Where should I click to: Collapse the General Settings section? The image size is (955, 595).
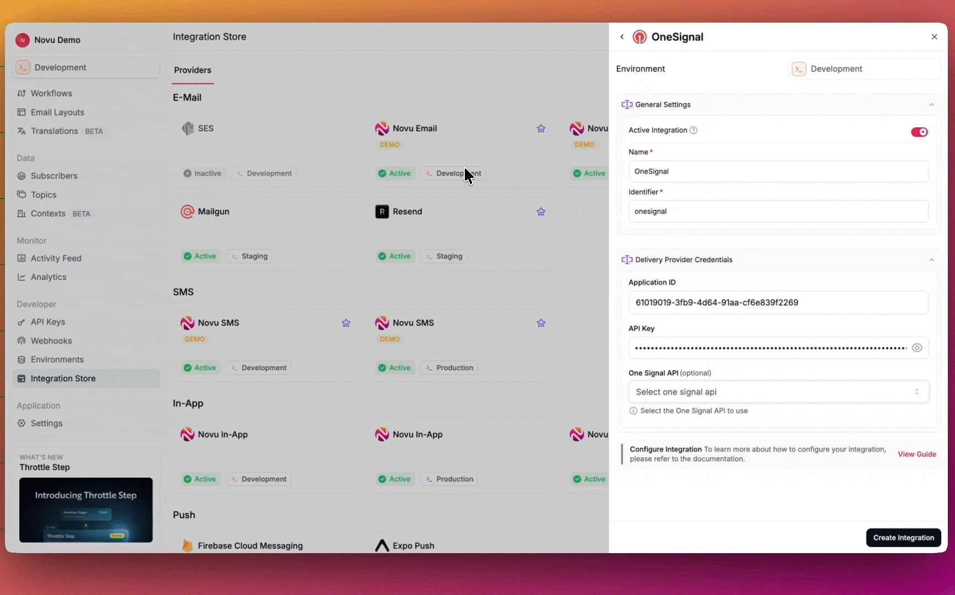[931, 104]
